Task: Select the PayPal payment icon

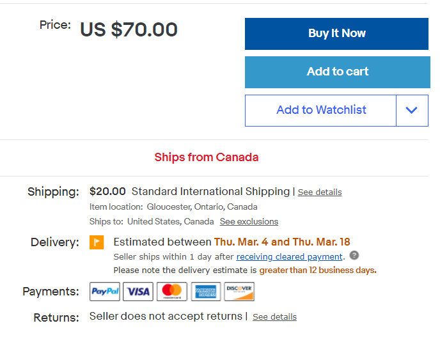Action: tap(105, 292)
